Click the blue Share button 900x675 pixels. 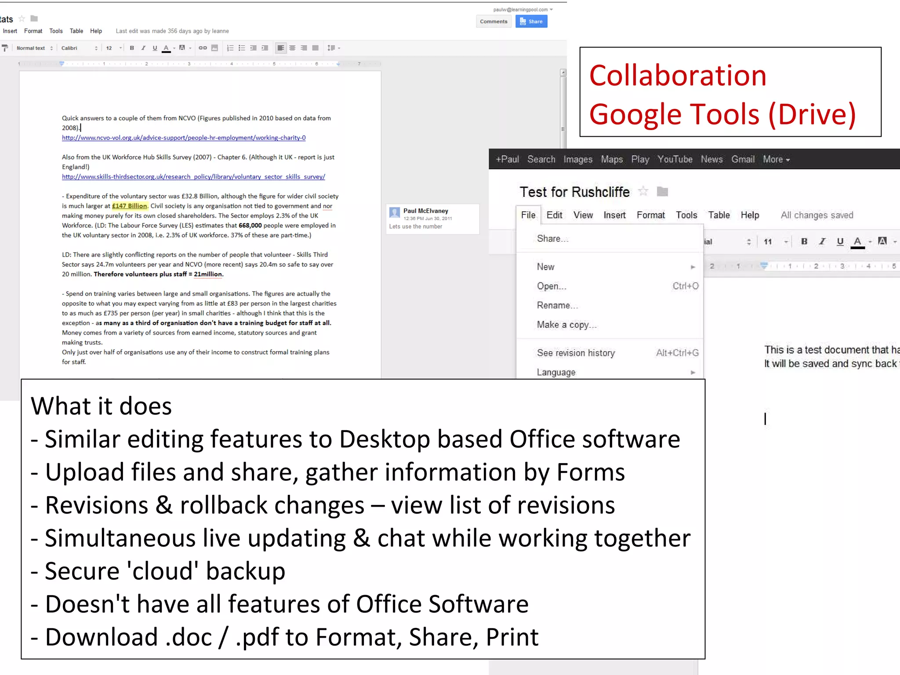531,22
